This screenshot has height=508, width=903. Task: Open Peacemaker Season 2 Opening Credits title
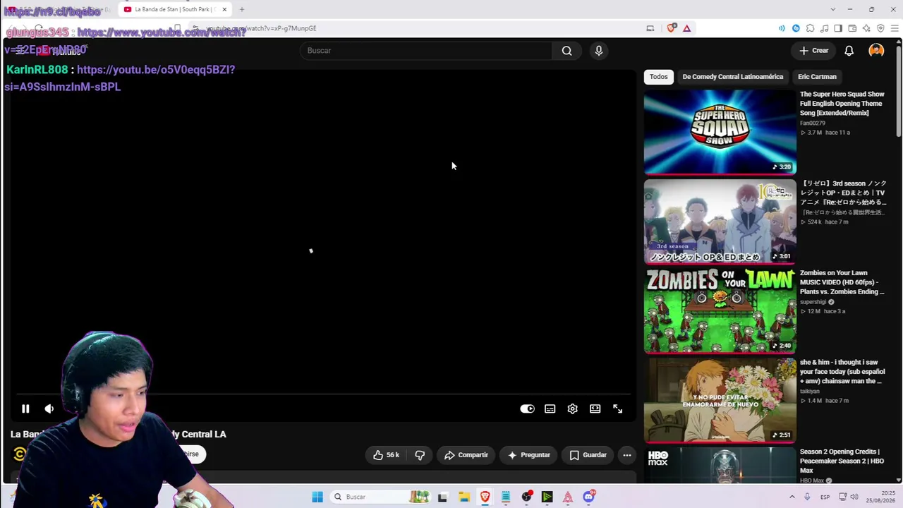[x=842, y=461]
